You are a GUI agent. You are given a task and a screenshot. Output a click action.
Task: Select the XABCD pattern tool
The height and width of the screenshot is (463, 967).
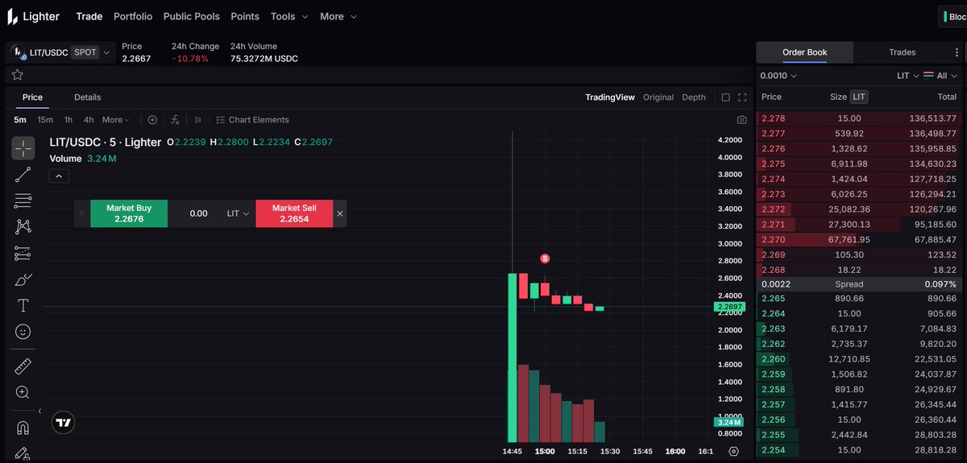click(x=23, y=227)
